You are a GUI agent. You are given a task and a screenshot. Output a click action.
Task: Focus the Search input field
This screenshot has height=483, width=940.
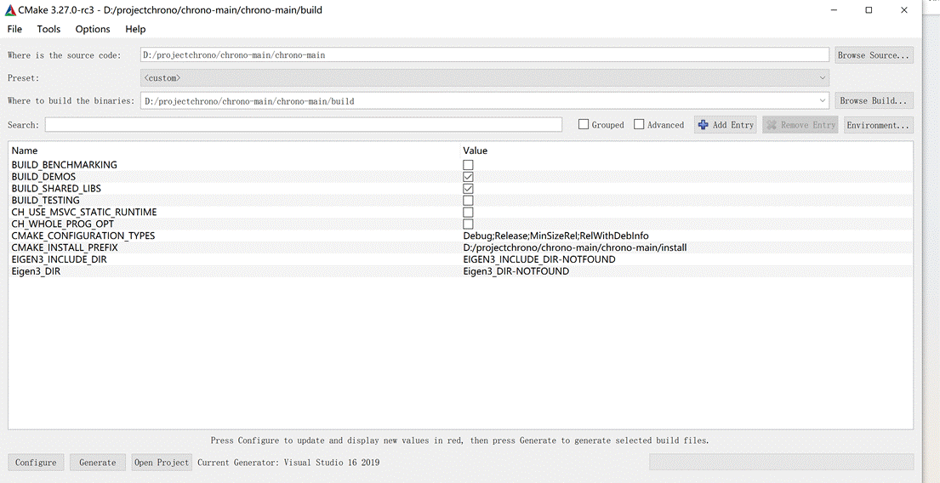[x=304, y=125]
